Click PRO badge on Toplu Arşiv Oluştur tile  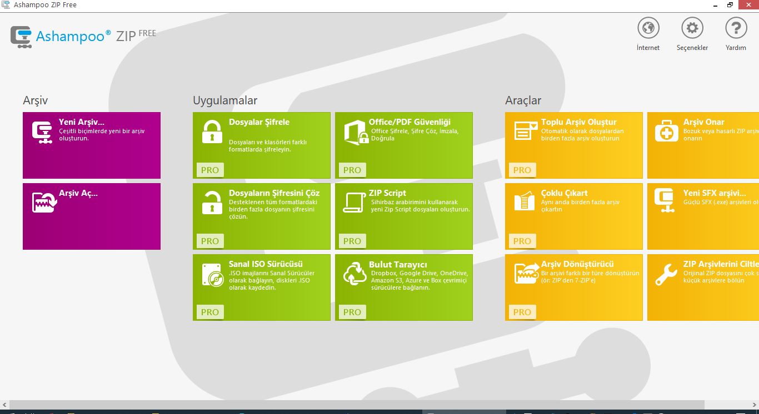[522, 170]
